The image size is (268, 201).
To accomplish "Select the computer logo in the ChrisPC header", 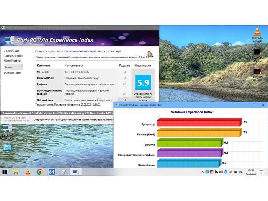I will tap(9, 40).
